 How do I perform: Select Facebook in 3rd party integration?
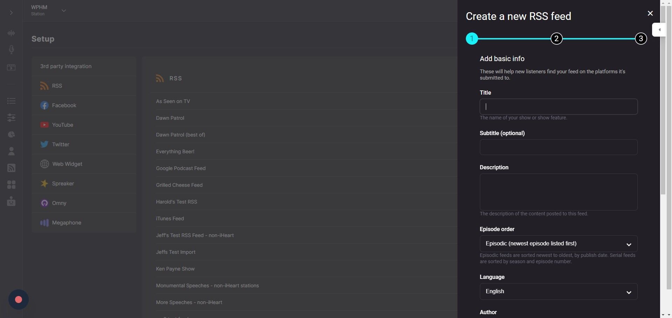pos(64,105)
